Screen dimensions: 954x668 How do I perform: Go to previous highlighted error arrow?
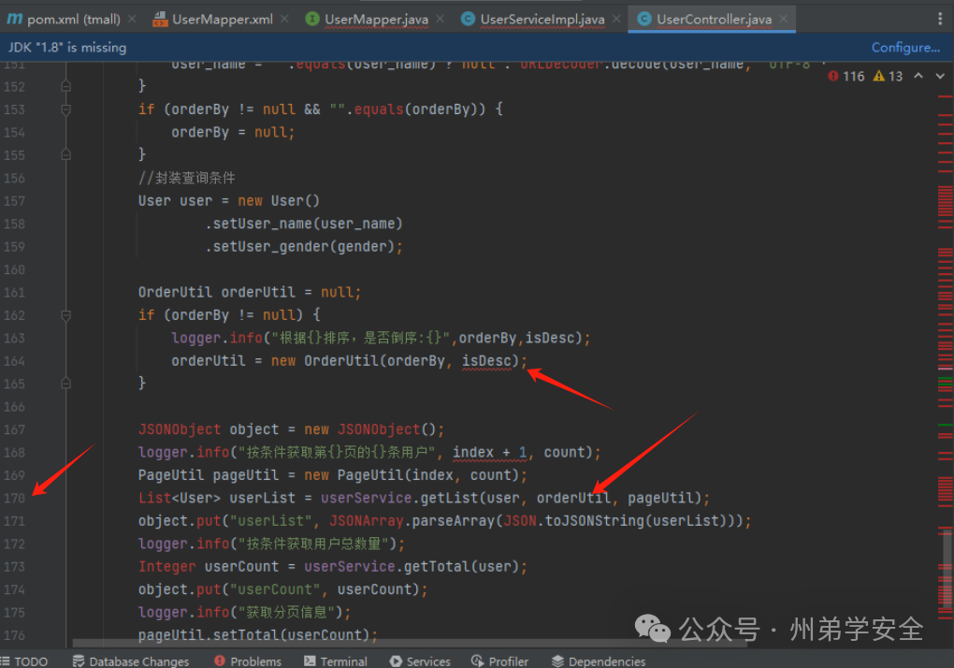pyautogui.click(x=918, y=76)
